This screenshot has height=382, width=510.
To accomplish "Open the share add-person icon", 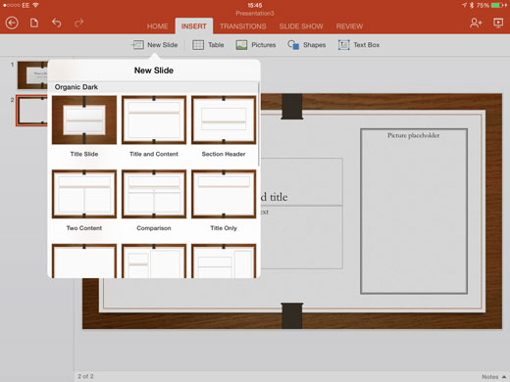I will pyautogui.click(x=476, y=23).
